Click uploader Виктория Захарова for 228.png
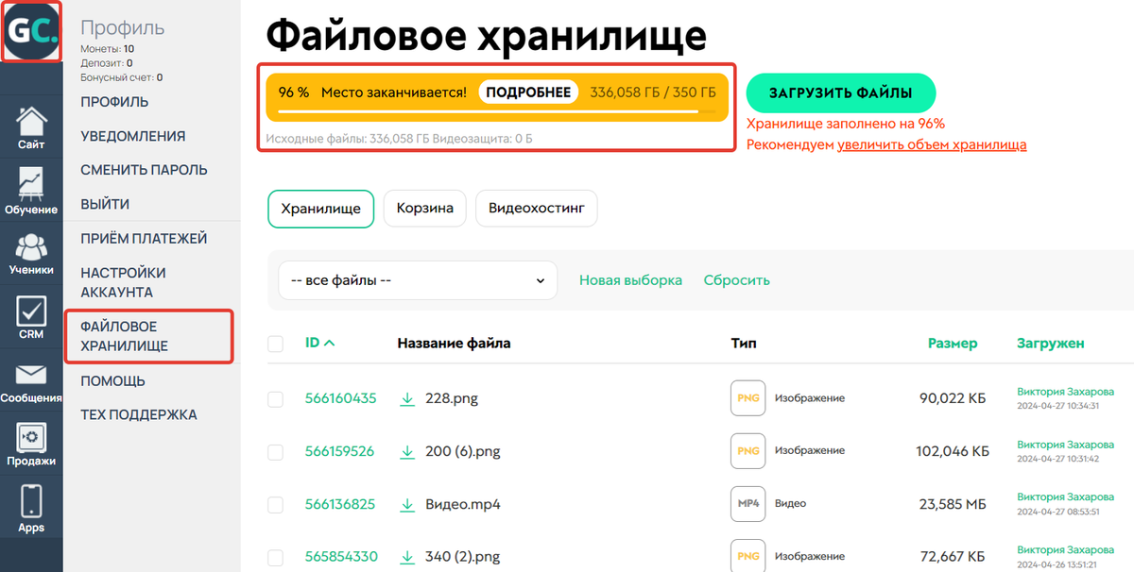The width and height of the screenshot is (1134, 572). click(1065, 392)
